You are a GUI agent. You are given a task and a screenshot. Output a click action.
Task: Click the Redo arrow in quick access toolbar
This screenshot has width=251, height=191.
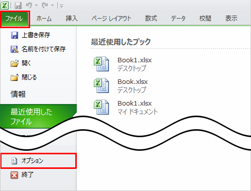(x=45, y=6)
